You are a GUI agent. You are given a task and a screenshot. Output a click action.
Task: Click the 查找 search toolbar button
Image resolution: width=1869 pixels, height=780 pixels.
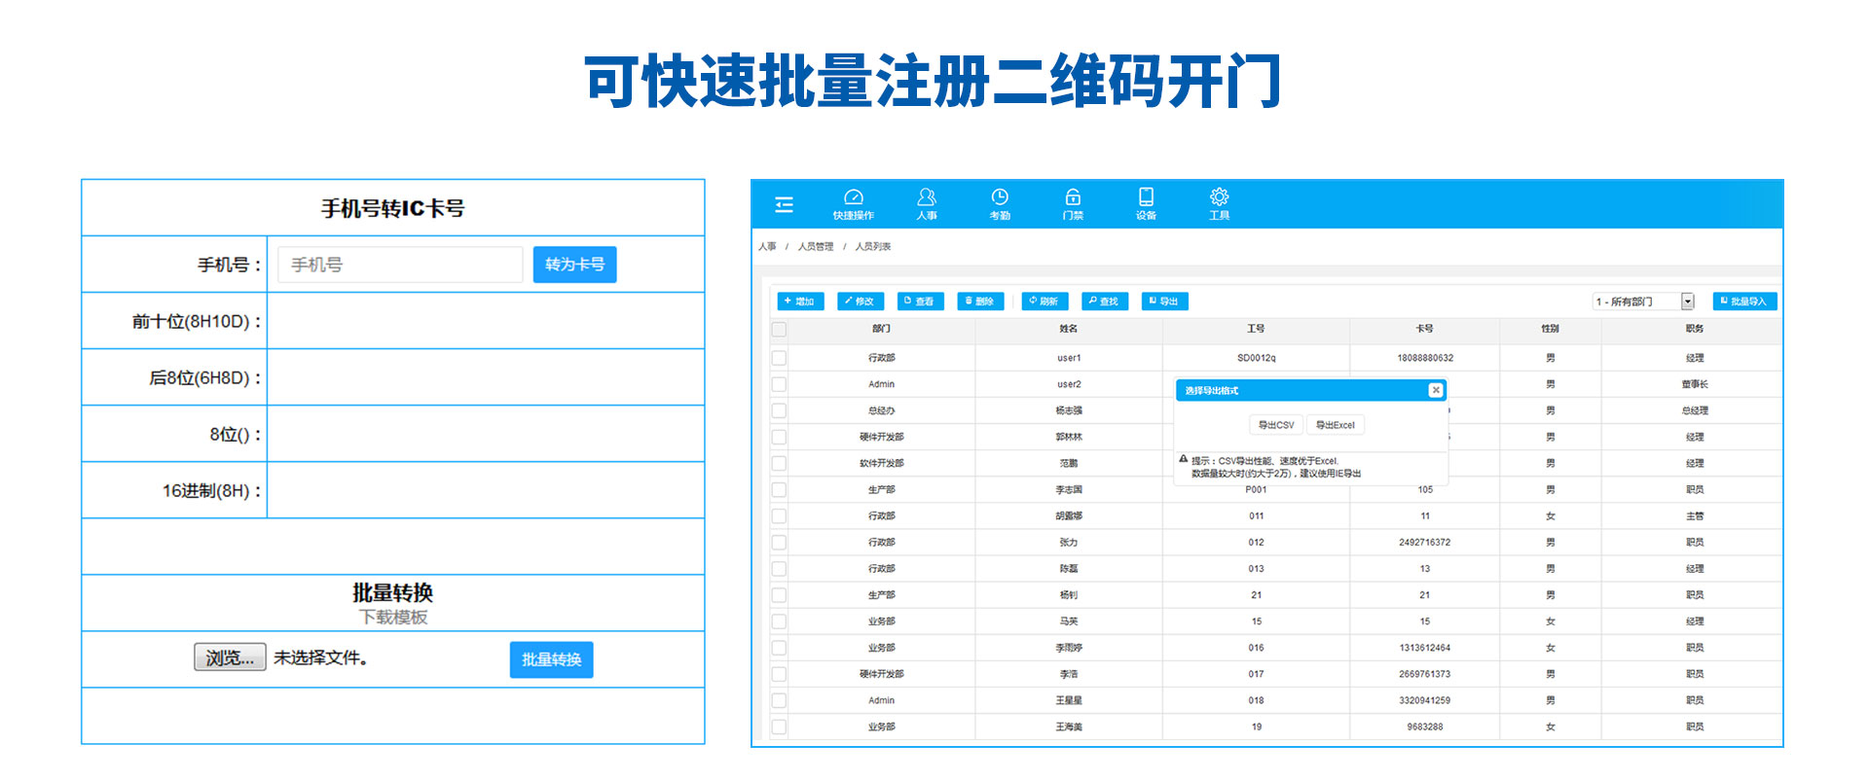[x=1105, y=301]
